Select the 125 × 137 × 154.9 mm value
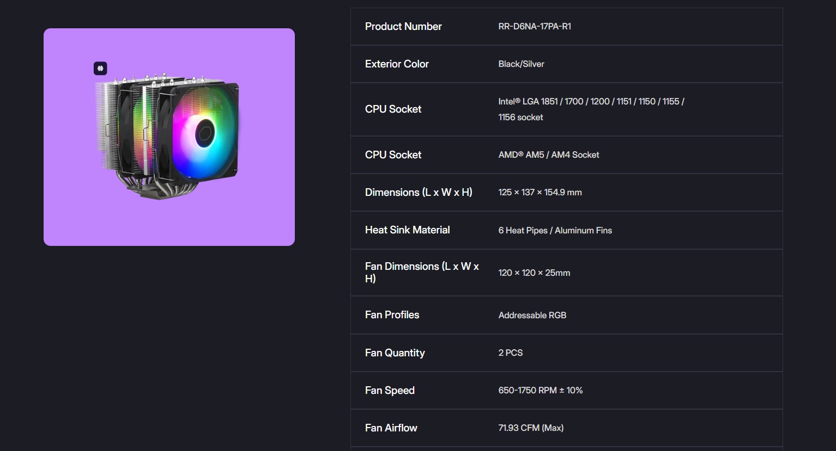 (x=540, y=192)
